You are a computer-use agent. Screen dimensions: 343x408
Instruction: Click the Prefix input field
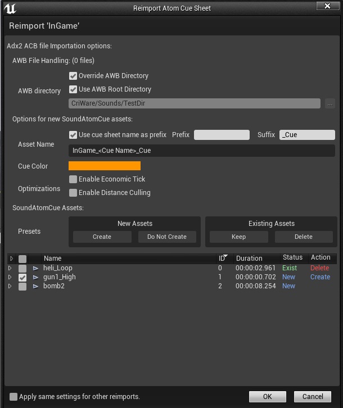pos(222,135)
